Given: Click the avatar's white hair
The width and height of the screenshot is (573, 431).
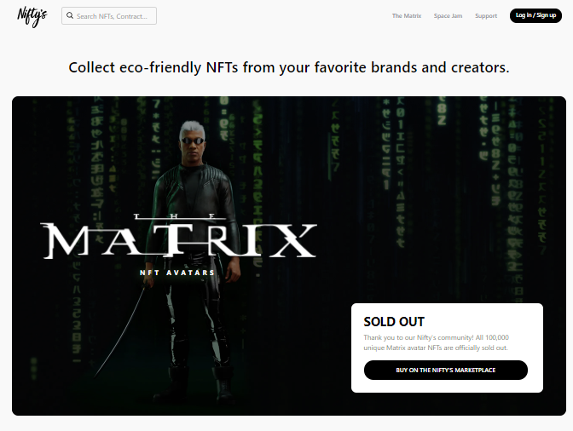Looking at the screenshot, I should coord(192,129).
